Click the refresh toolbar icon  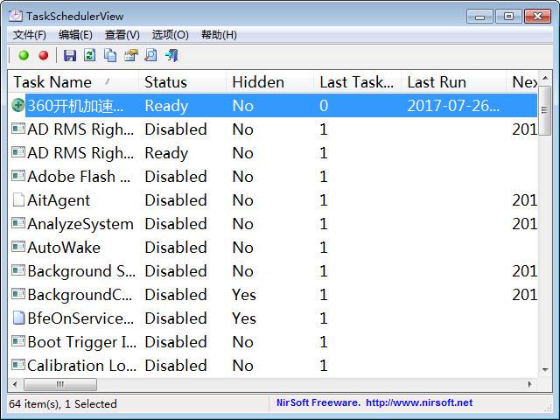89,55
